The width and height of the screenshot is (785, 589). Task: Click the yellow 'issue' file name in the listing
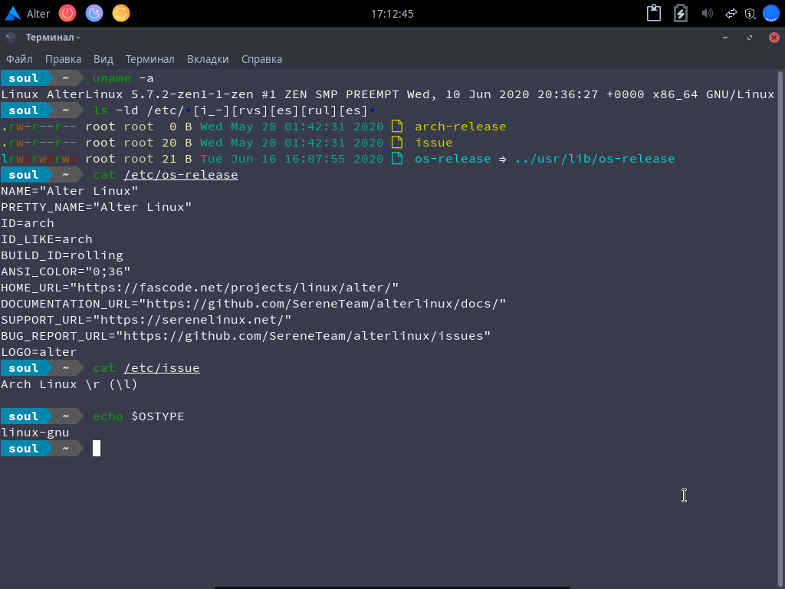(434, 142)
